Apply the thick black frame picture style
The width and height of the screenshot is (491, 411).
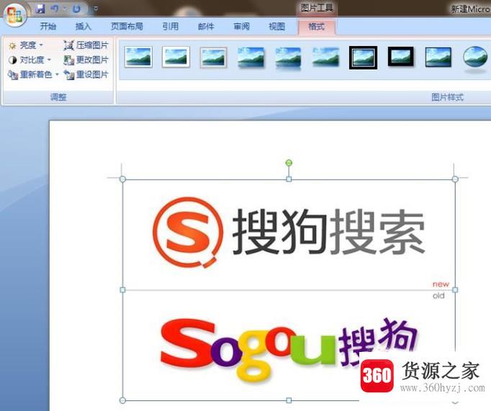[x=401, y=57]
